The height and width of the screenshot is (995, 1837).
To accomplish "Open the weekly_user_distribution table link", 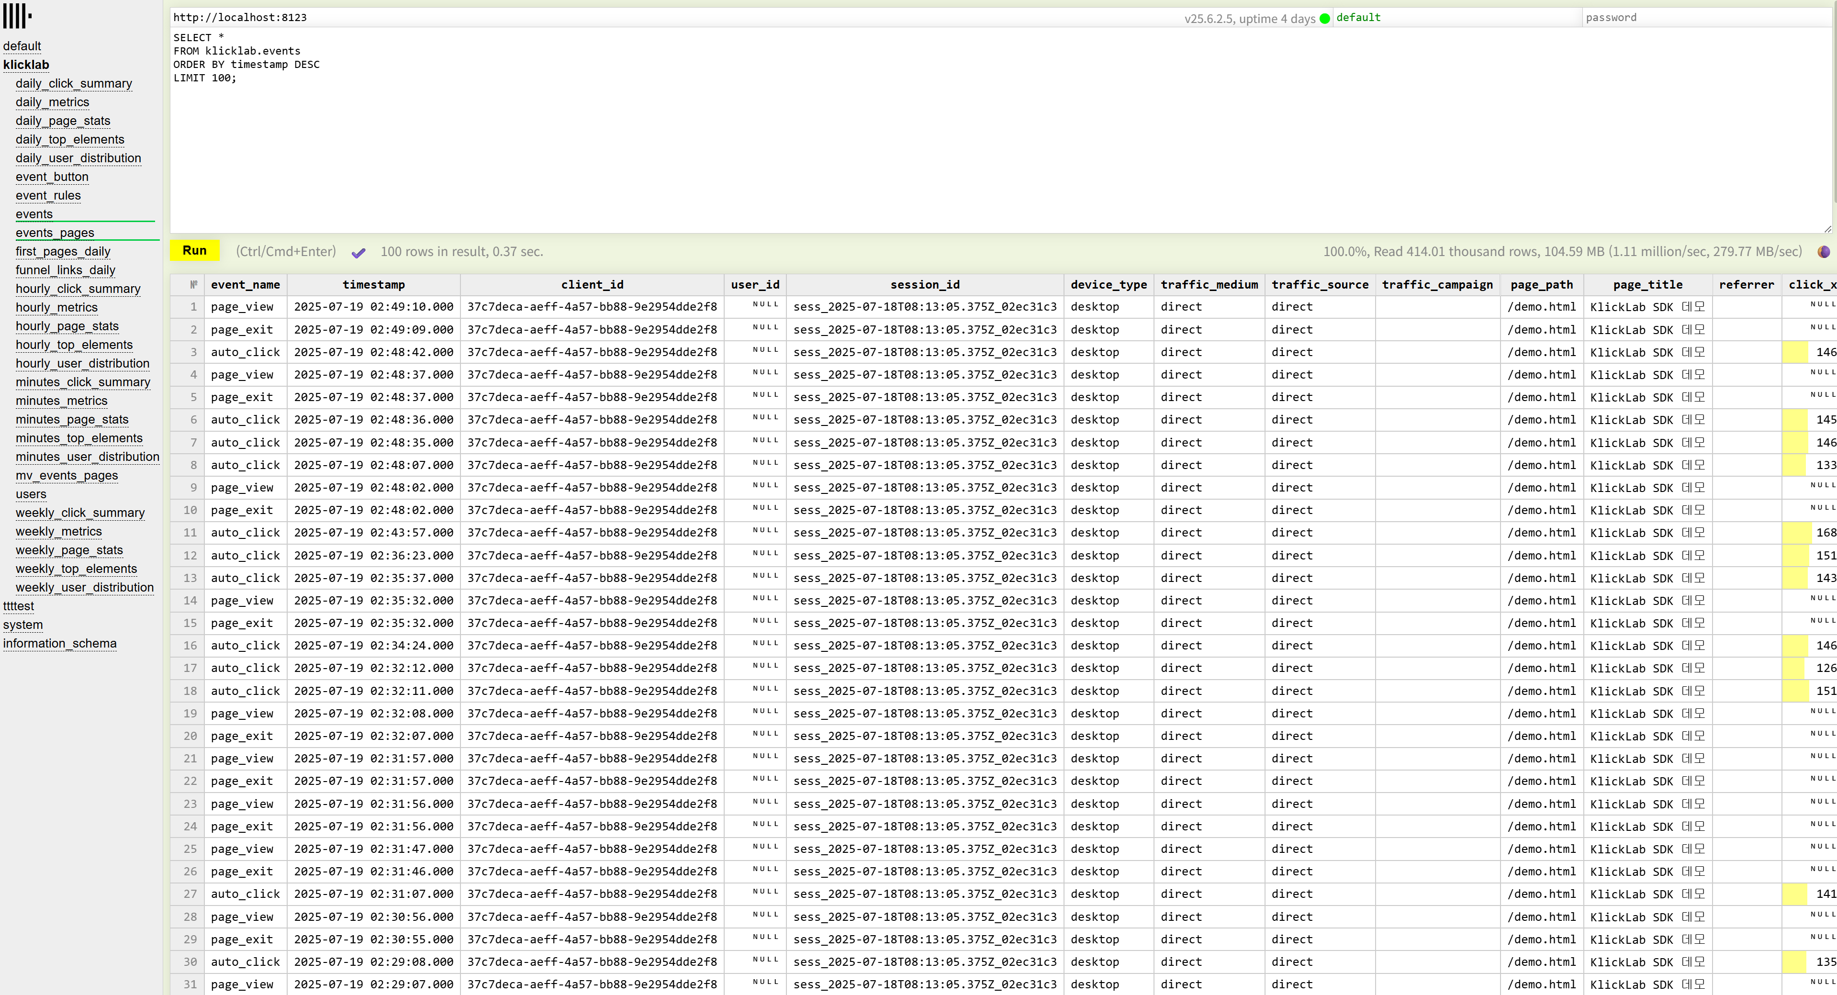I will tap(84, 587).
